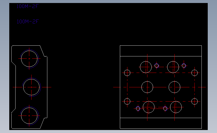Select top-left corner mounting hole in right view
217x133 pixels.
tap(127, 73)
